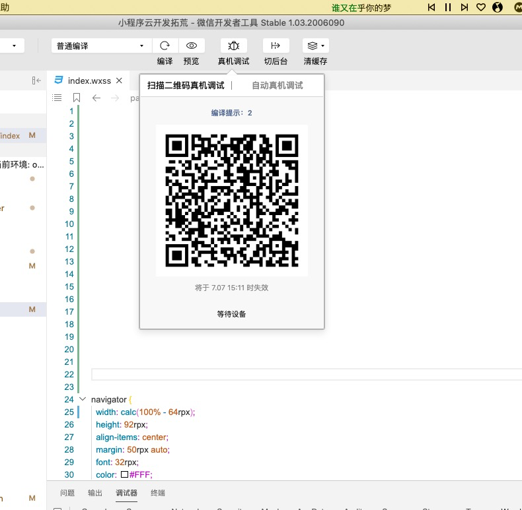Click the 预览 label under eye icon
Image resolution: width=522 pixels, height=510 pixels.
(x=192, y=61)
